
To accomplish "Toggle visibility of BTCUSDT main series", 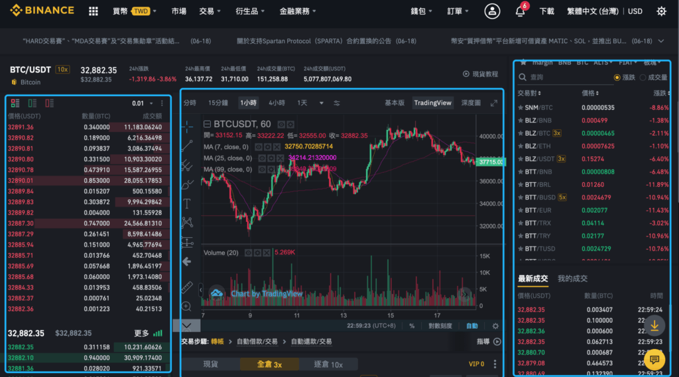I will pos(281,125).
